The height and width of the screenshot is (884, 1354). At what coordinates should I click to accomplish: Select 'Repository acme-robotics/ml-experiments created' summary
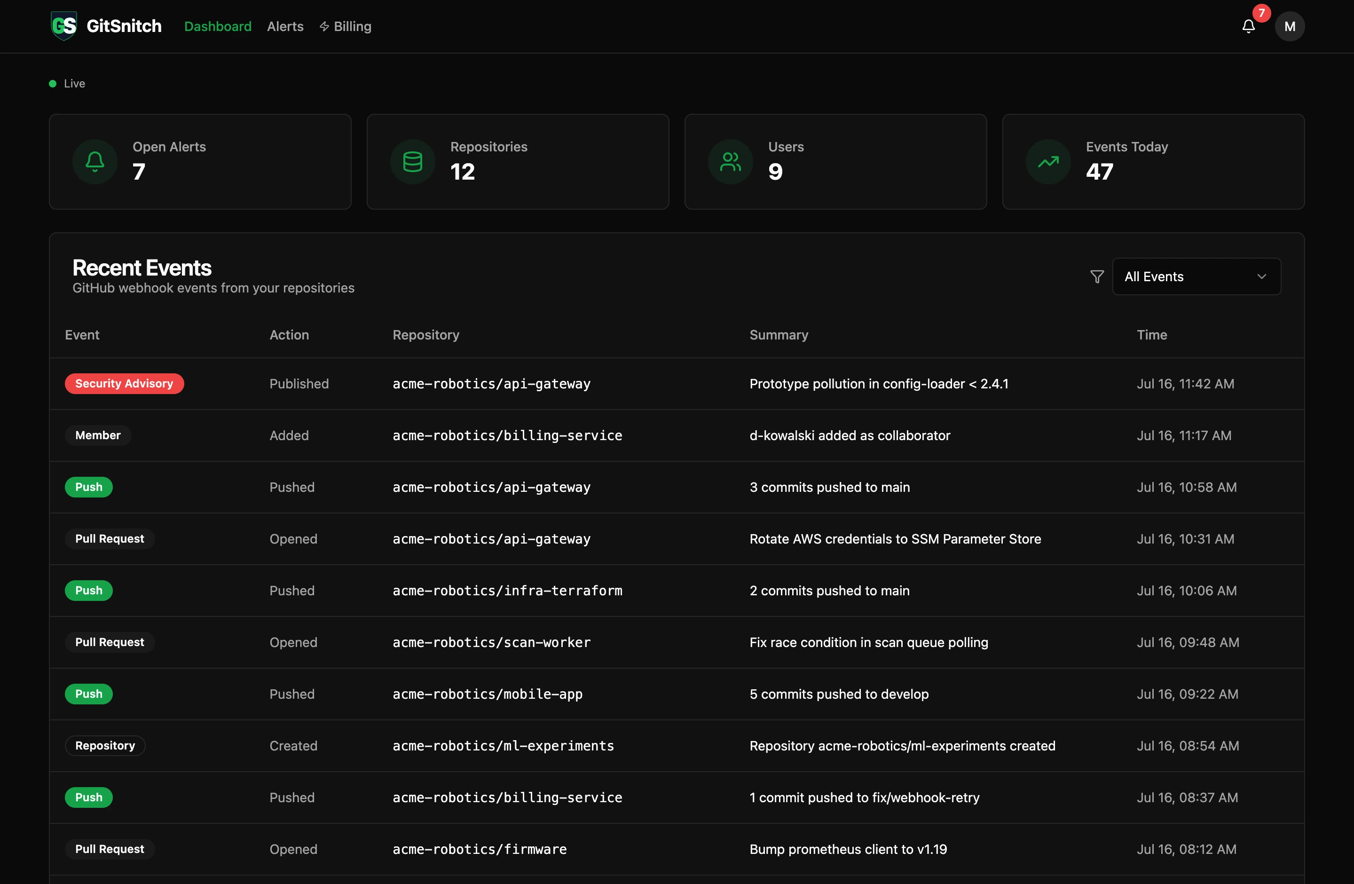click(x=902, y=746)
